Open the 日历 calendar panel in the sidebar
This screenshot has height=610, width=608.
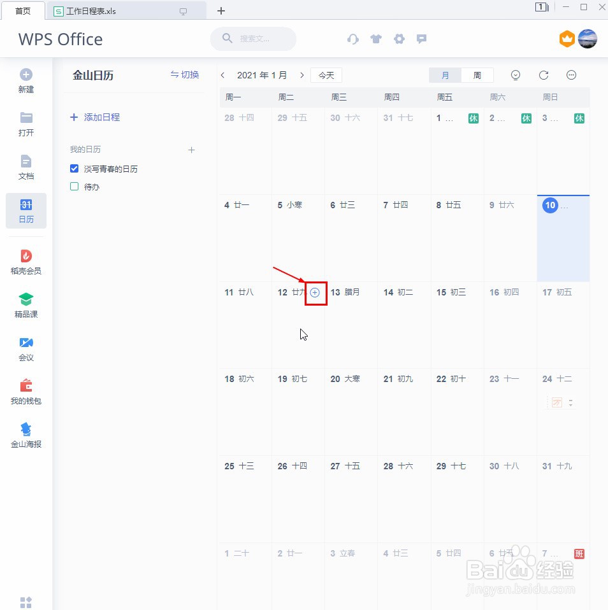[25, 211]
